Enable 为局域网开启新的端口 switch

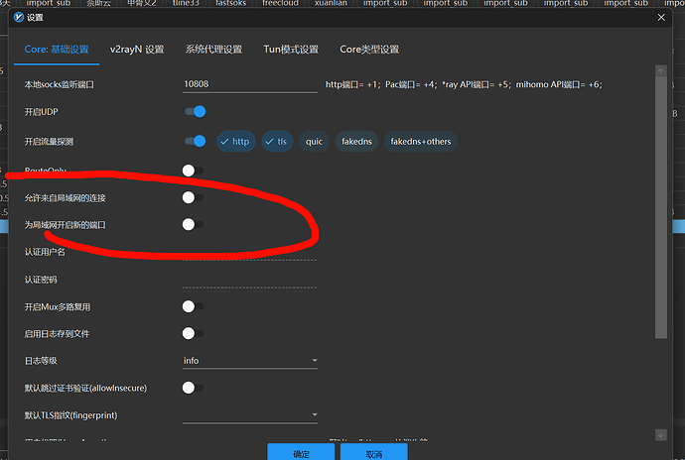(193, 224)
